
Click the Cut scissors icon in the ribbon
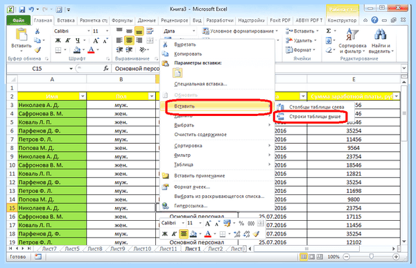37,31
